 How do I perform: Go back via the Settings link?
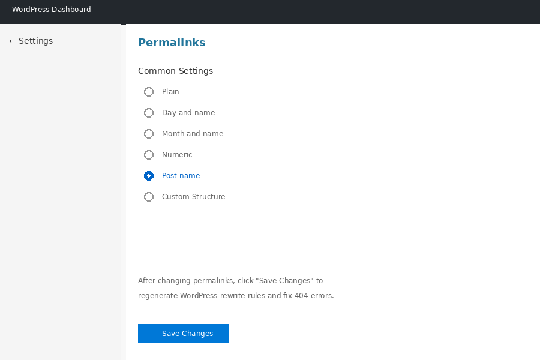31,41
